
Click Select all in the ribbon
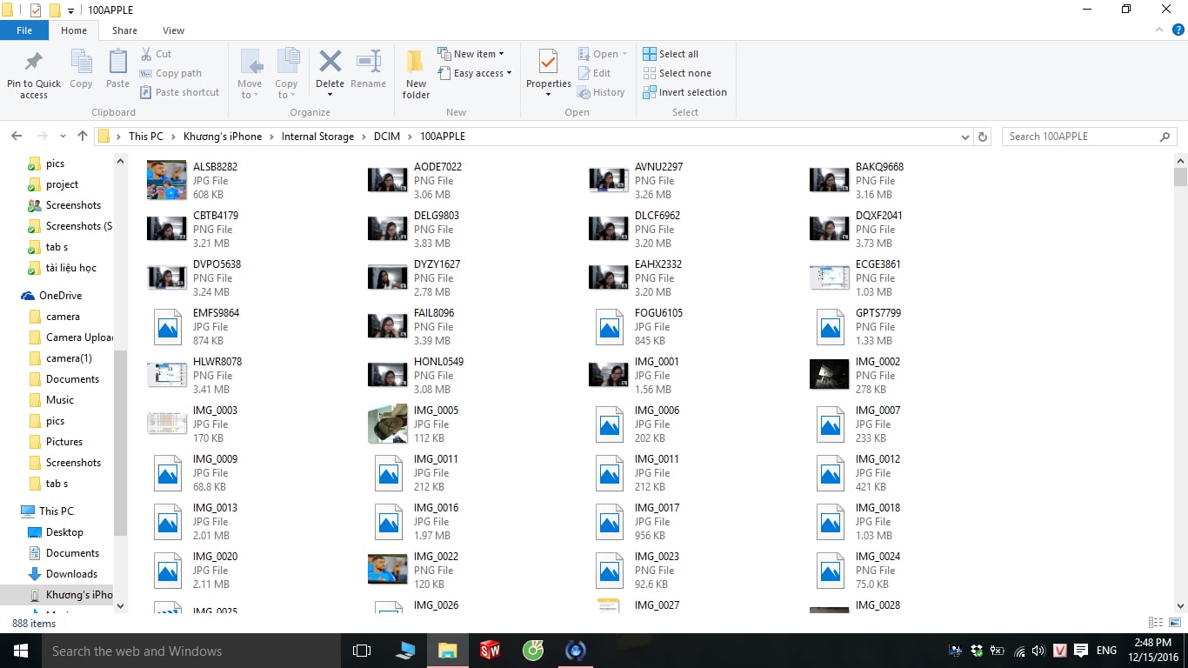point(671,54)
